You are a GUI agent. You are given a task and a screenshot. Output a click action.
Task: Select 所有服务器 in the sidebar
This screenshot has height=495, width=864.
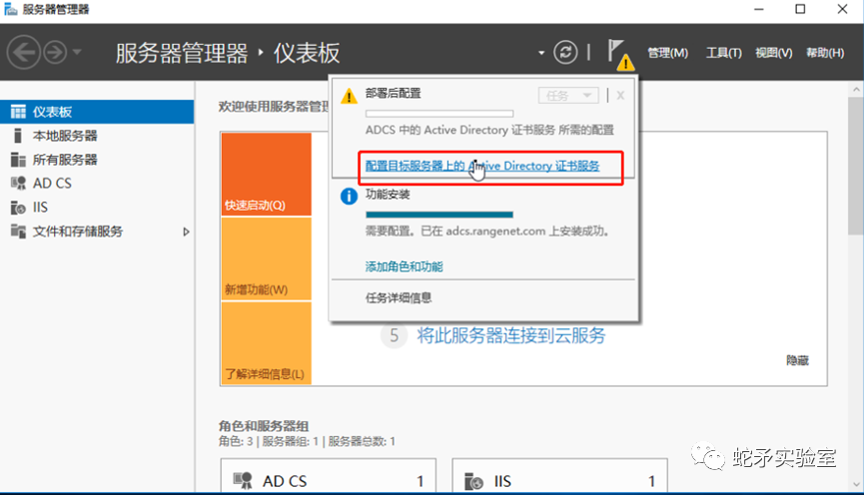[97, 160]
